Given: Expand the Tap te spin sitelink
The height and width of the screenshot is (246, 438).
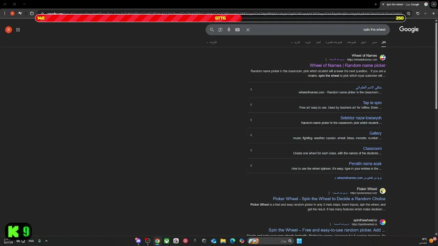Looking at the screenshot, I should click(251, 105).
